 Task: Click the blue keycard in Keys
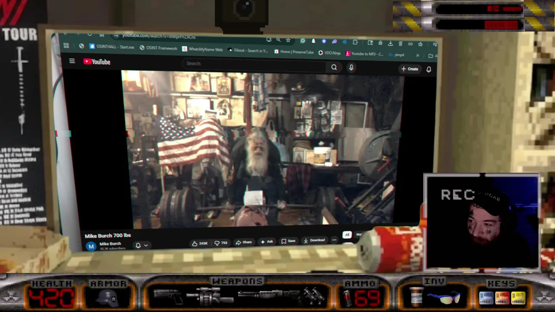tap(486, 298)
